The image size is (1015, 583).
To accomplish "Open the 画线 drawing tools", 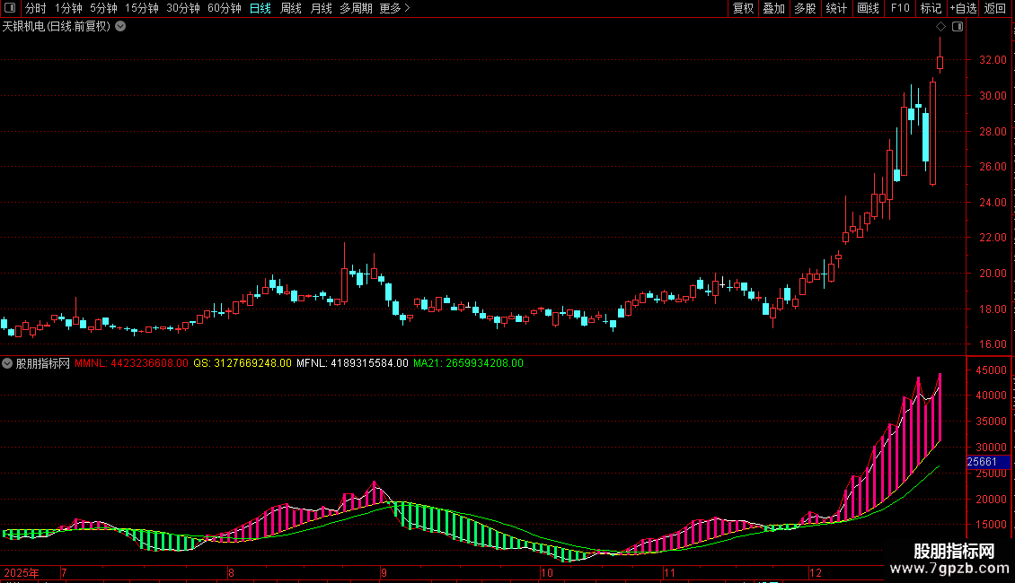I will click(868, 8).
